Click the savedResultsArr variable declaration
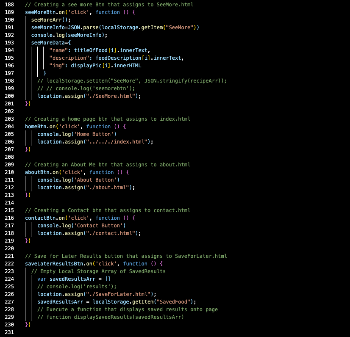 pyautogui.click(x=70, y=279)
